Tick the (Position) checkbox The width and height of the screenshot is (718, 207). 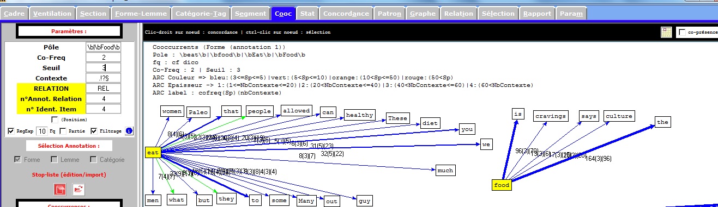tap(55, 120)
